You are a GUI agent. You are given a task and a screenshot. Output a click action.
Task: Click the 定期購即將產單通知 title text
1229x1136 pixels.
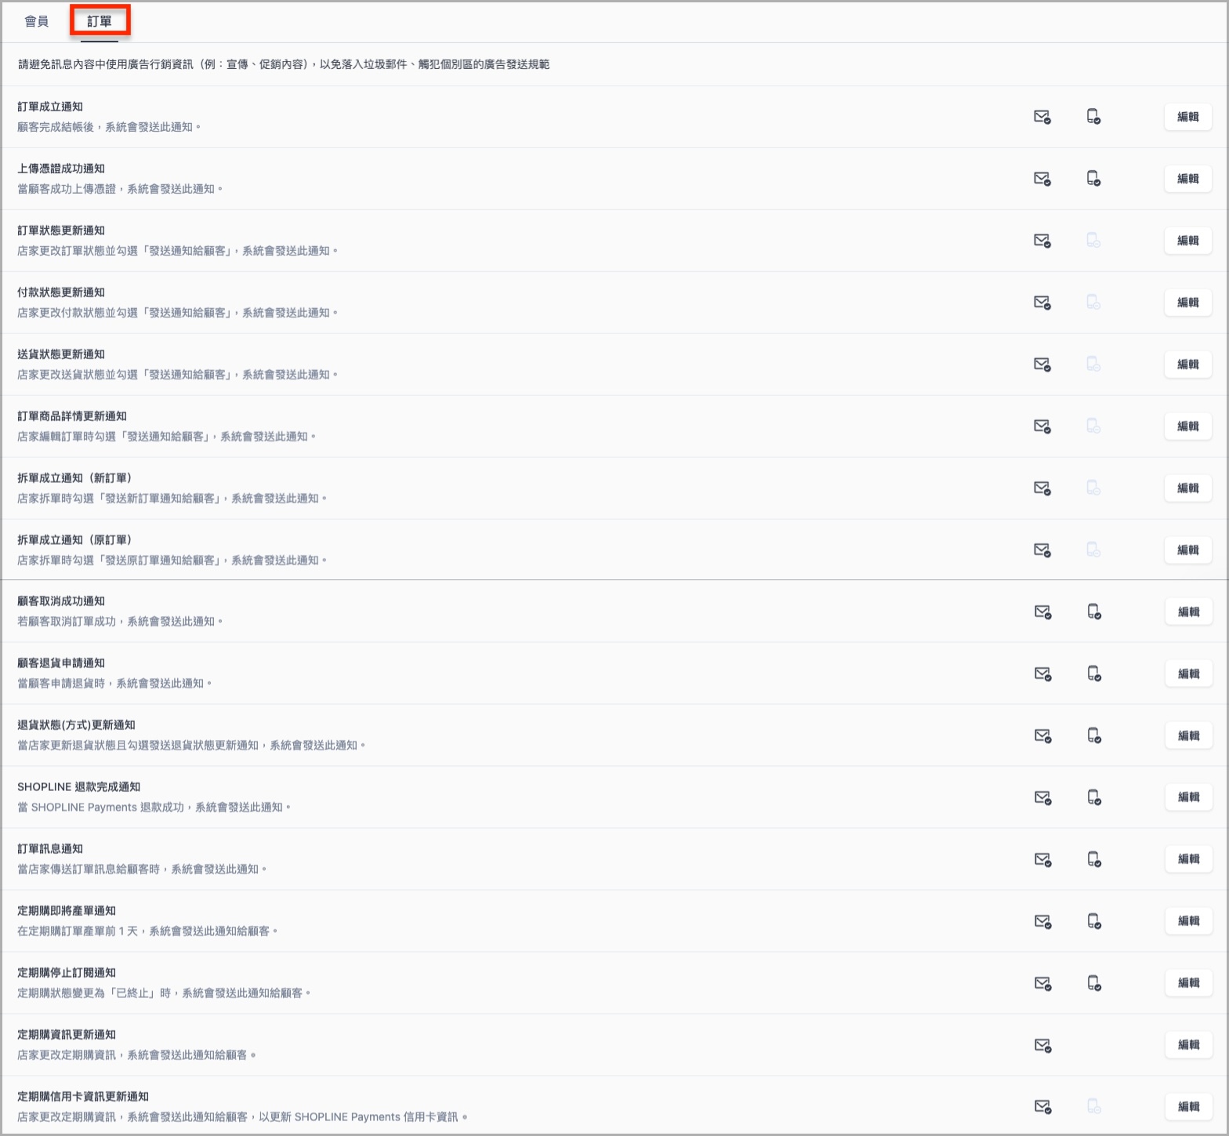[67, 911]
